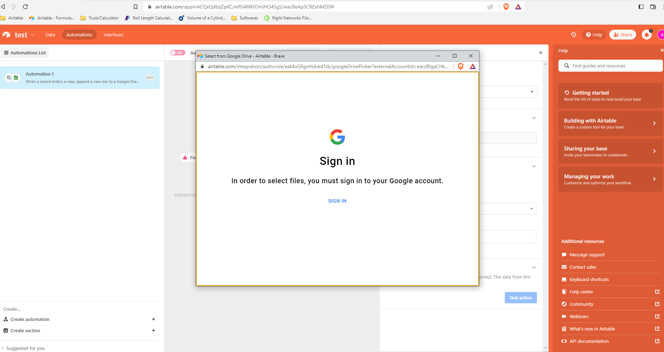Click Getting started reset card
The width and height of the screenshot is (664, 352).
pyautogui.click(x=610, y=95)
